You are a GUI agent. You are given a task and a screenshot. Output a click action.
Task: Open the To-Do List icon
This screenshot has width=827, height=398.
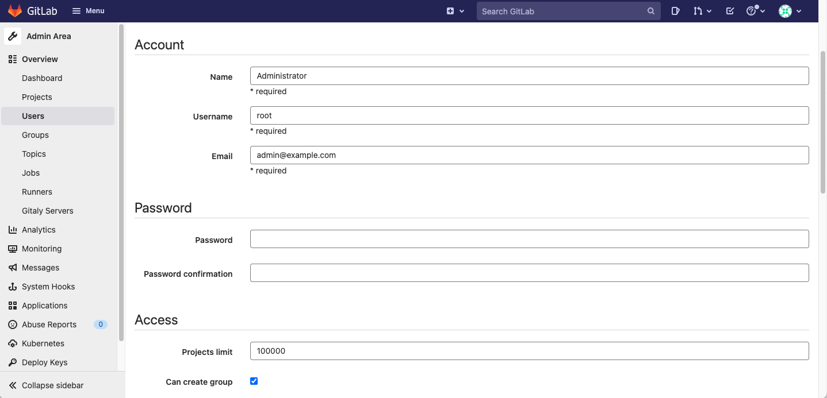pyautogui.click(x=729, y=11)
